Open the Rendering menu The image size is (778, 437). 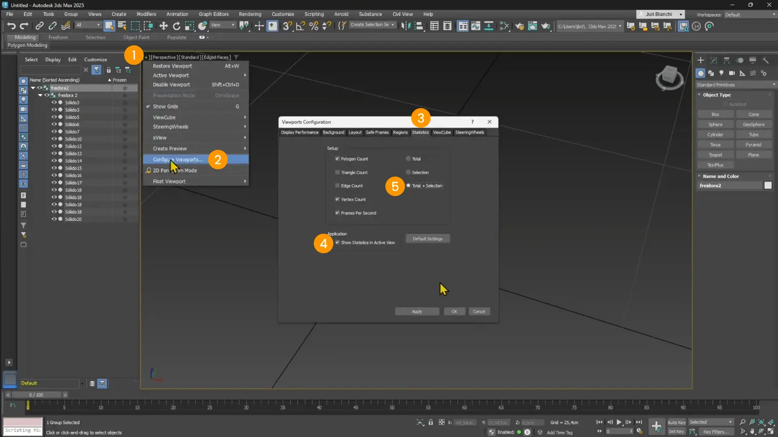coord(250,14)
